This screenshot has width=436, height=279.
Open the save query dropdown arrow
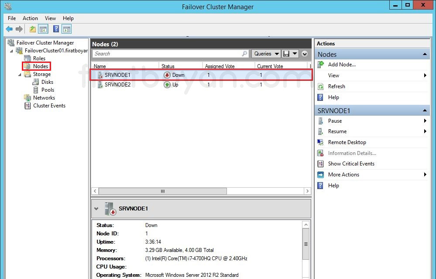point(295,54)
